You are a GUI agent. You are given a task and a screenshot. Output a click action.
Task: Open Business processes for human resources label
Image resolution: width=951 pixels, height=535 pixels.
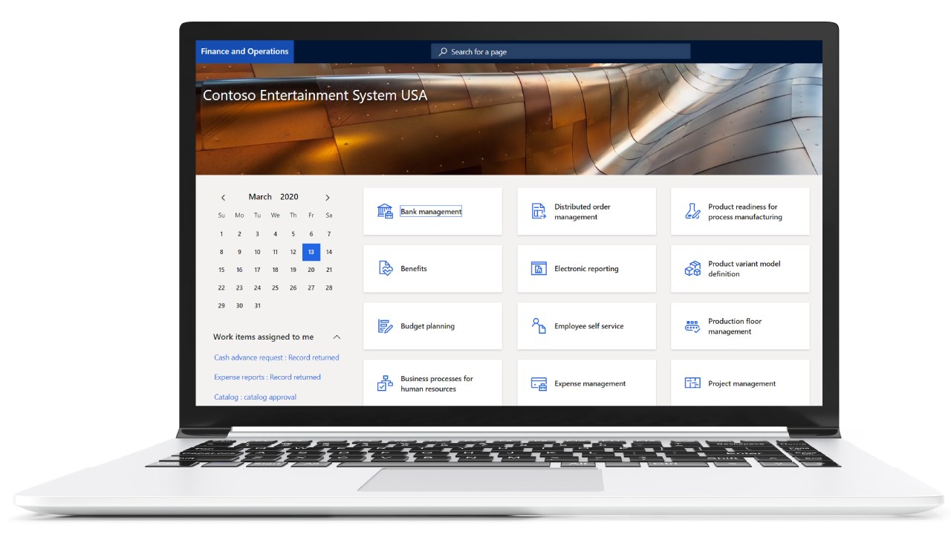coord(437,383)
